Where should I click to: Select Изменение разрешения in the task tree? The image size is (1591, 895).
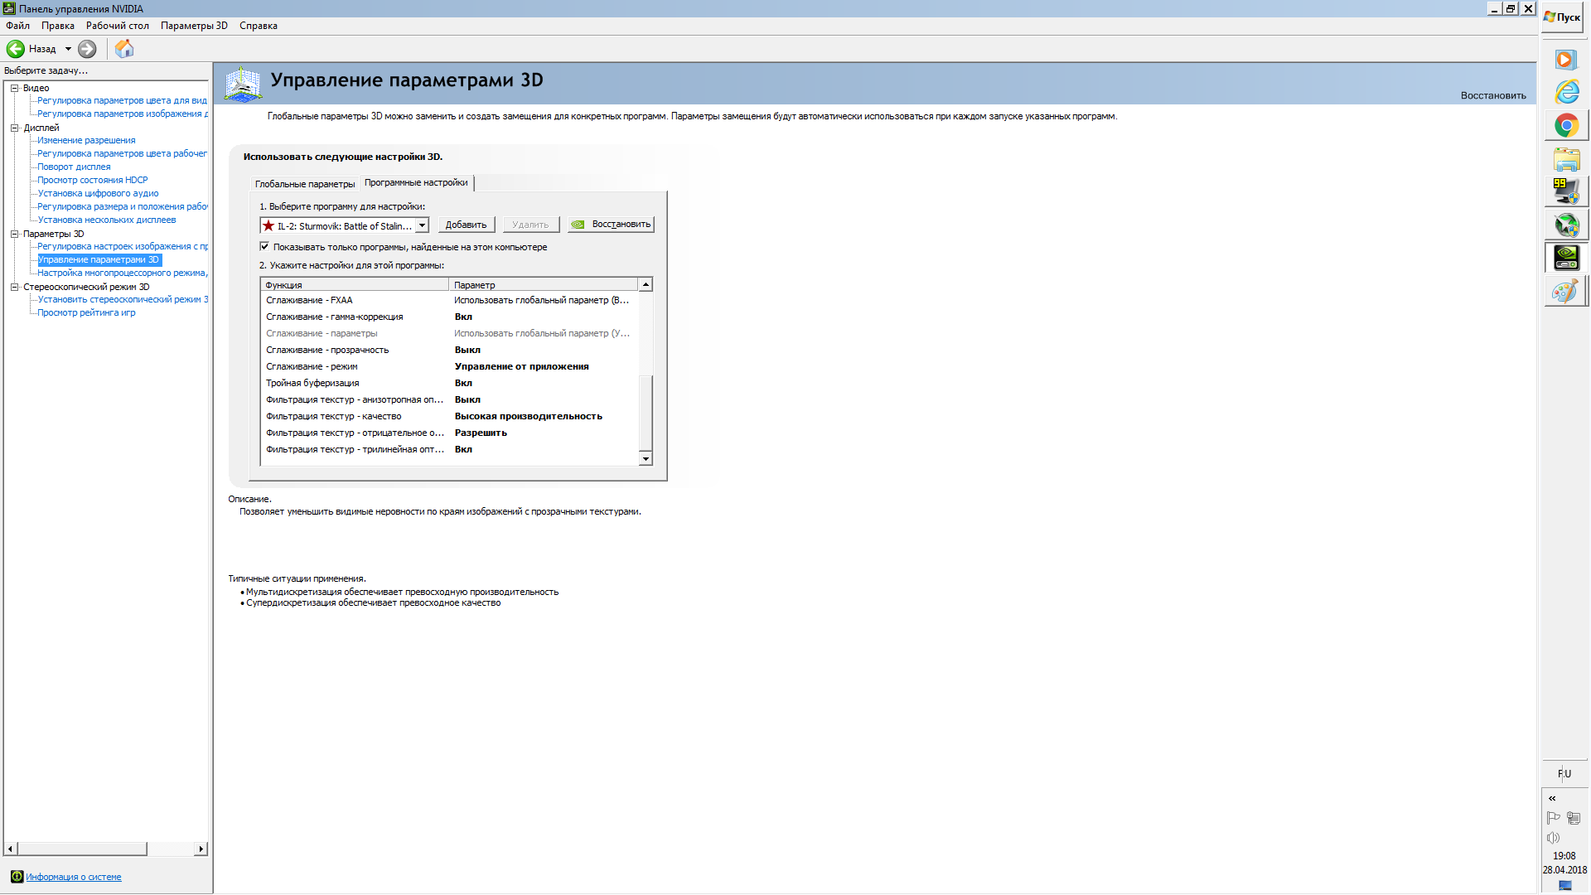click(x=86, y=140)
